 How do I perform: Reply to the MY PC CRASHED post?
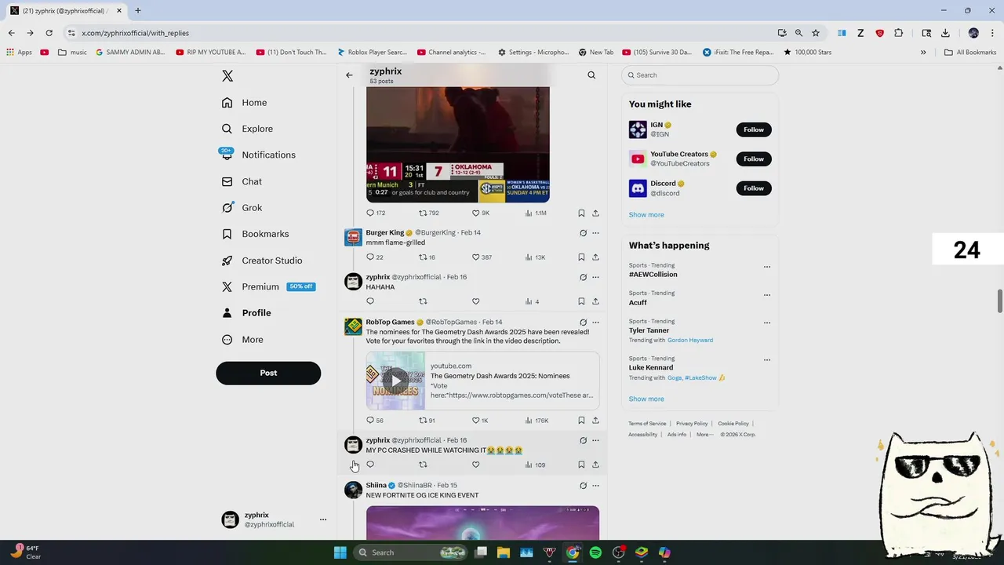(370, 465)
